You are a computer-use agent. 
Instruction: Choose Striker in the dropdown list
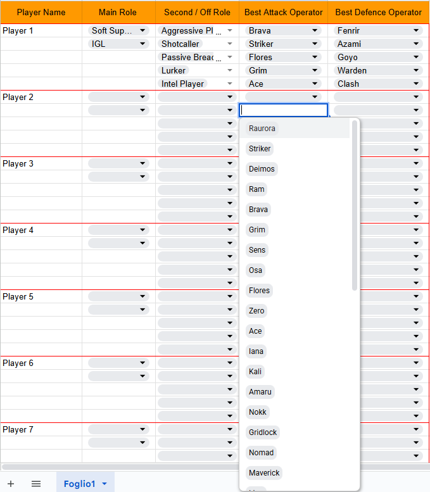[260, 148]
